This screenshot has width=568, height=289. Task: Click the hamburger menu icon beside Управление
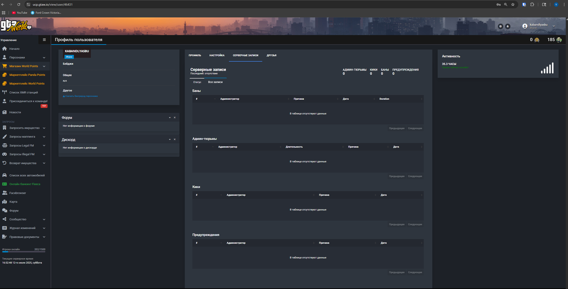coord(44,40)
